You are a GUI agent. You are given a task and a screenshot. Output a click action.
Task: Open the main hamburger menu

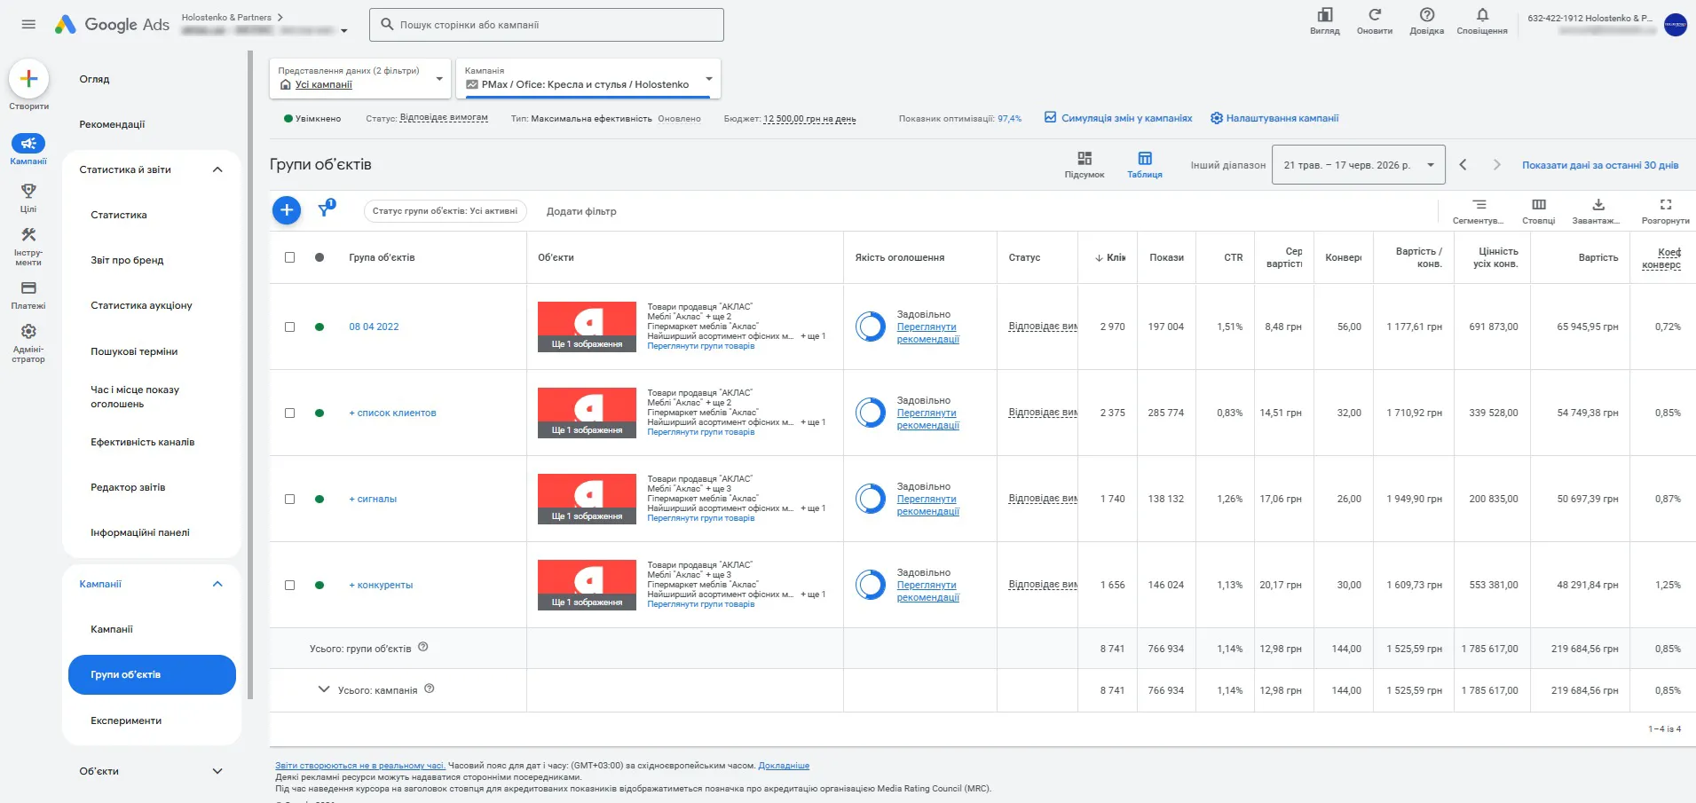point(28,24)
